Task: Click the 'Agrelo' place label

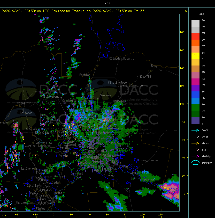Action: click(63, 156)
